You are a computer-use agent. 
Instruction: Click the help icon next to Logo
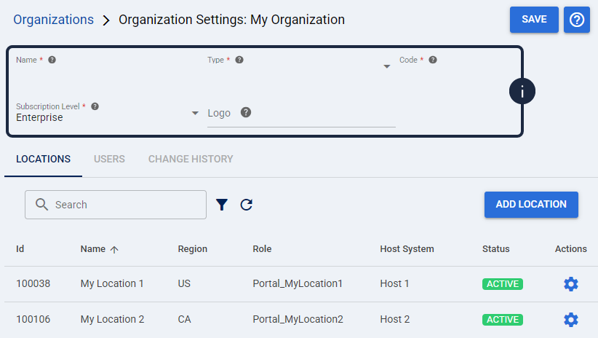[x=246, y=113]
